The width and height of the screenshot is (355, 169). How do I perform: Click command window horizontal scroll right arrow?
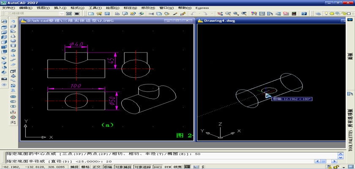click(334, 161)
